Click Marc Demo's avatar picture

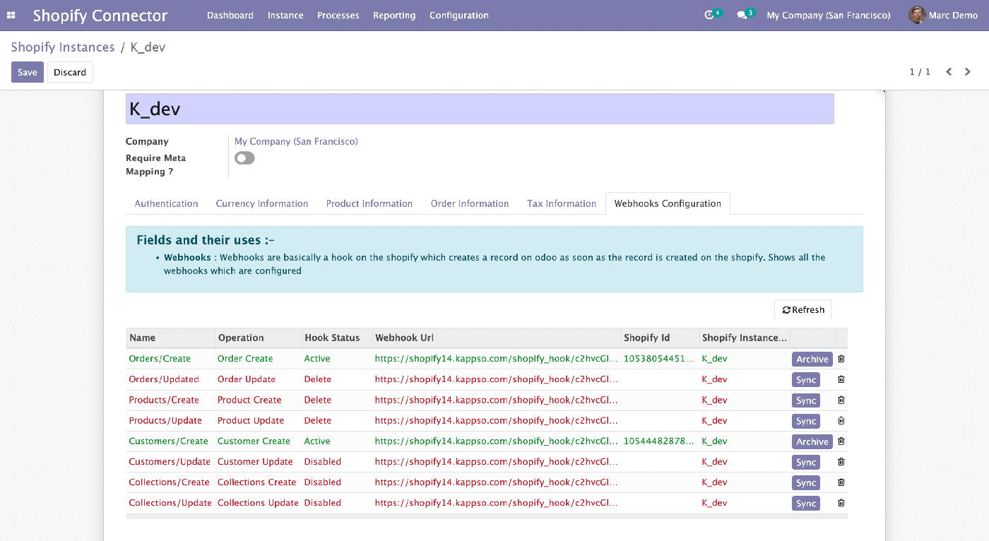click(x=917, y=15)
